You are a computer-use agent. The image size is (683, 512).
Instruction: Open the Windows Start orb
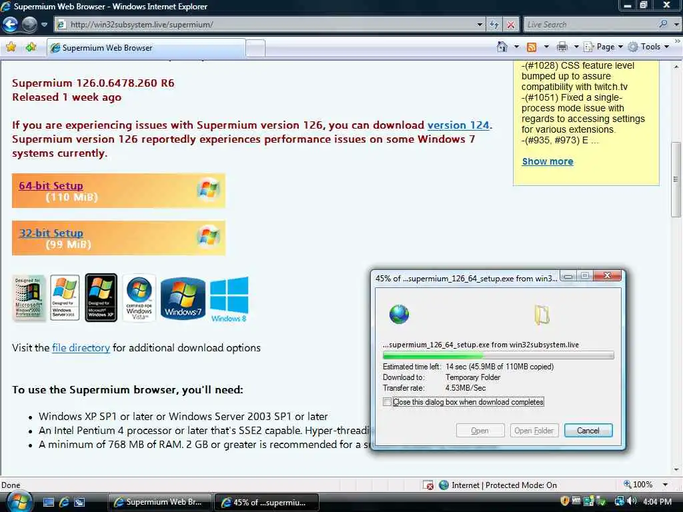[x=19, y=502]
